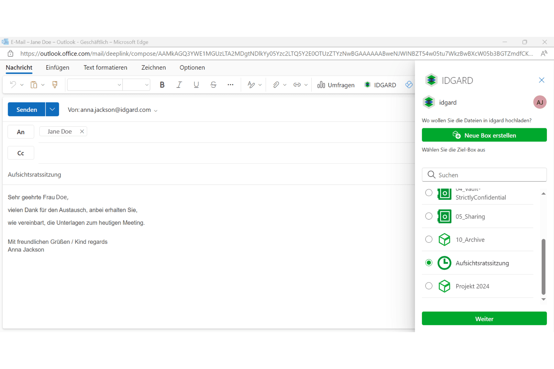Click the attach file paperclip icon
554x369 pixels.
click(x=276, y=85)
